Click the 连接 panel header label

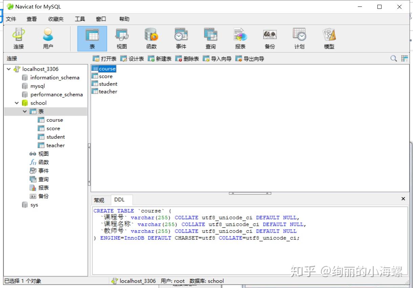(12, 58)
